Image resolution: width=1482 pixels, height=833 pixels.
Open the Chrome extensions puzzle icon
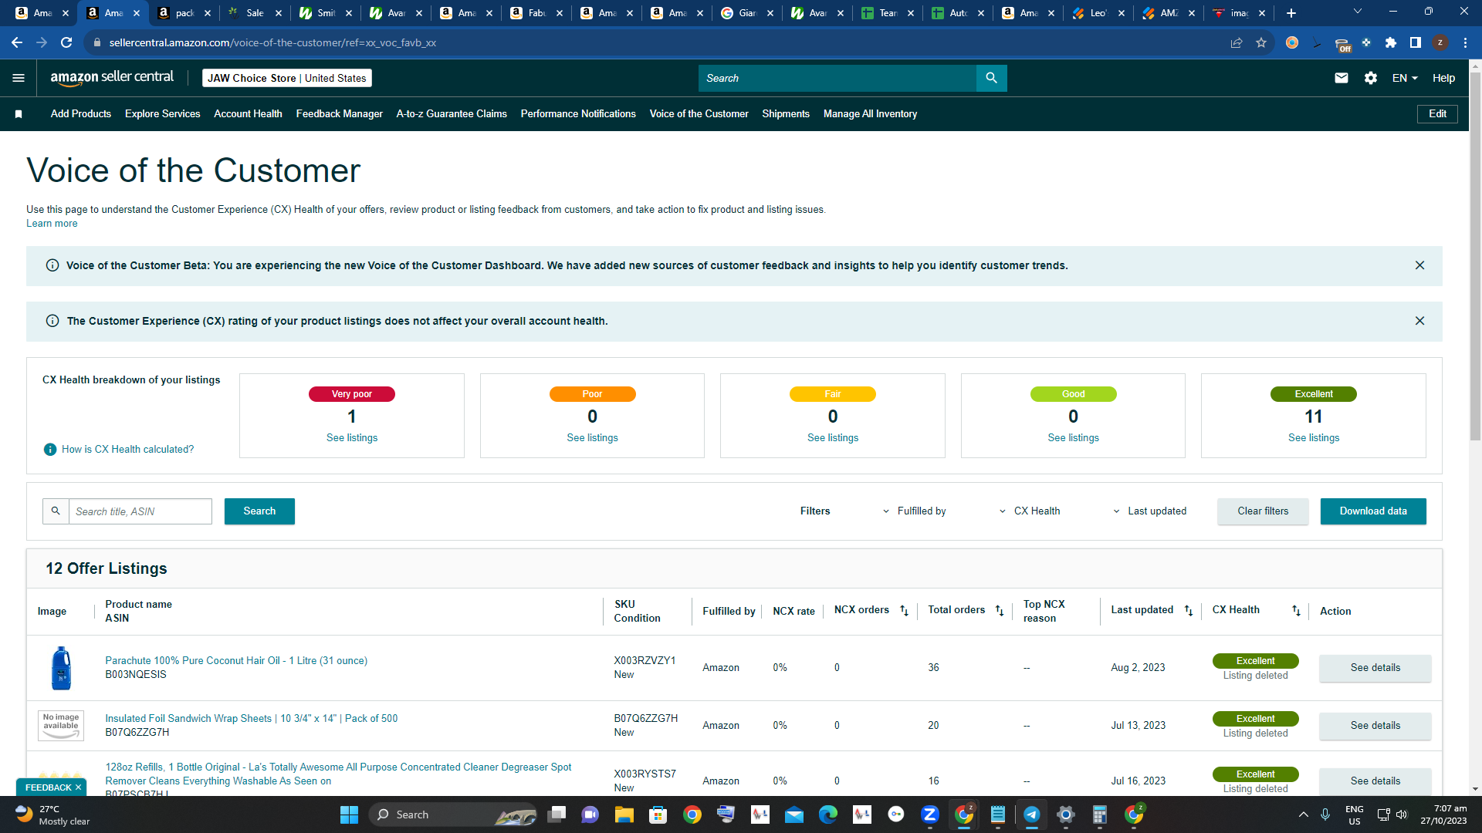1391,43
